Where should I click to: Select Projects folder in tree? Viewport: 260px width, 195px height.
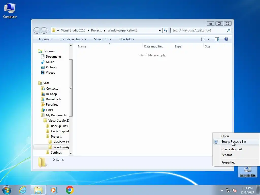pyautogui.click(x=56, y=136)
